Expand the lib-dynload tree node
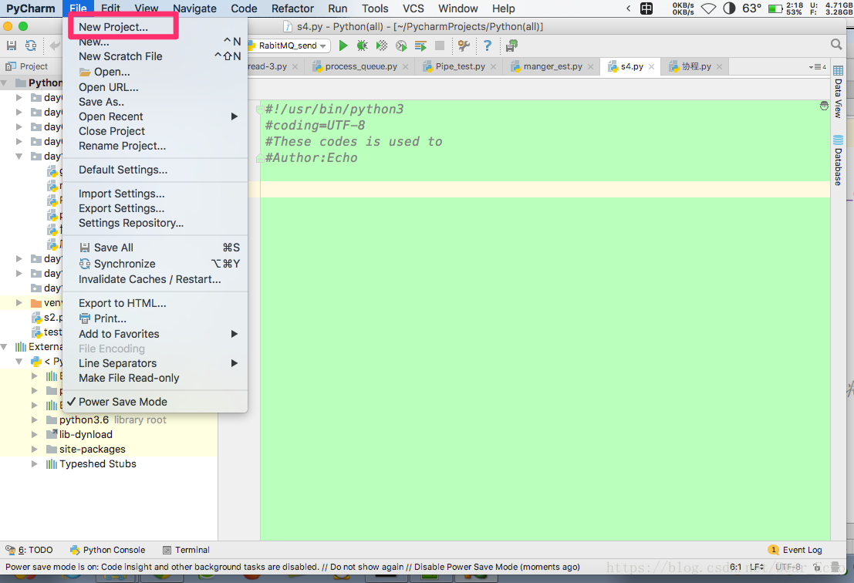The height and width of the screenshot is (583, 854). coord(34,434)
